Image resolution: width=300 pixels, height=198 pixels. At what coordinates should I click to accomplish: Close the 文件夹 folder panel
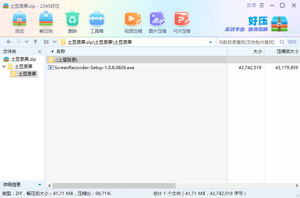[x=40, y=52]
